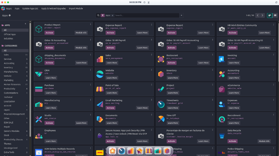Collapse the left sidebar panel
279x156 pixels.
coord(25,24)
